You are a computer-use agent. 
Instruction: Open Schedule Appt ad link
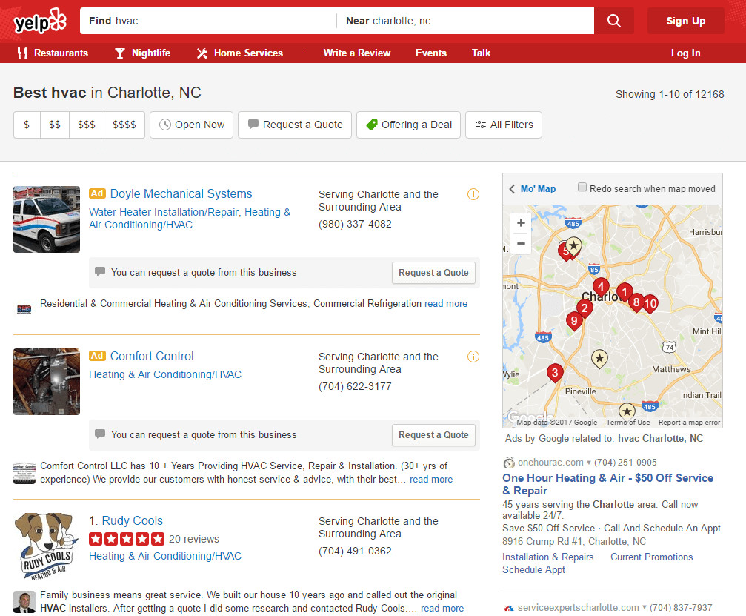tap(534, 569)
